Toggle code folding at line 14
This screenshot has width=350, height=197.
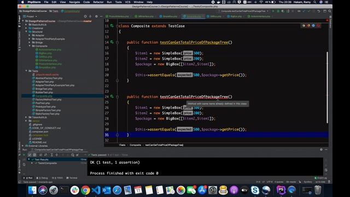point(117,42)
